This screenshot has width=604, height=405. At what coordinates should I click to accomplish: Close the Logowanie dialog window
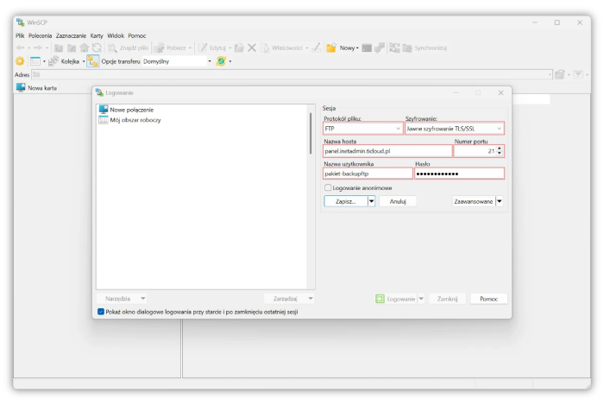point(500,93)
